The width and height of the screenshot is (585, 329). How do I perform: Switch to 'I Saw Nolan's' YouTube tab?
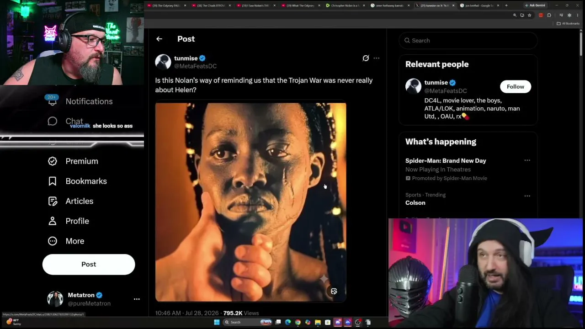pyautogui.click(x=256, y=5)
